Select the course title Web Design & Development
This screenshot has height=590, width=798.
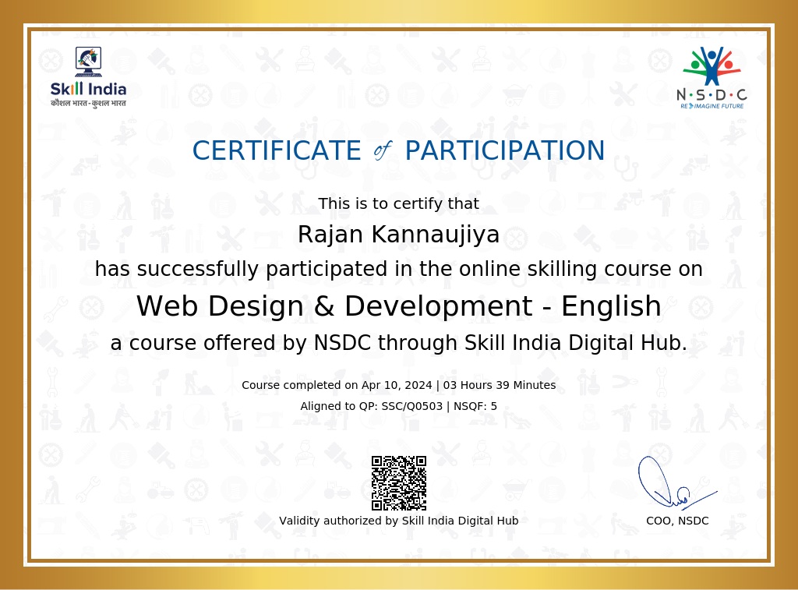pos(398,306)
